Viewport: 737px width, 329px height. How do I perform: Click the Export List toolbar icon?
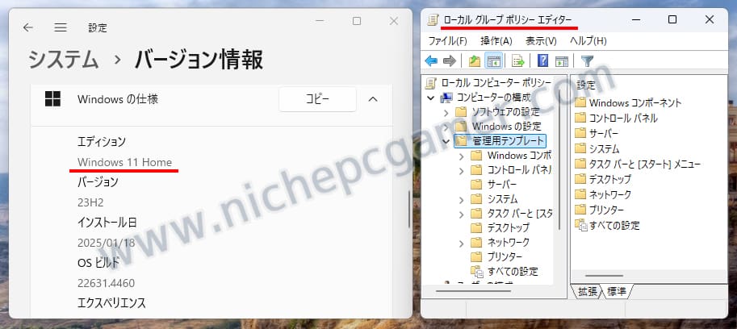click(518, 60)
